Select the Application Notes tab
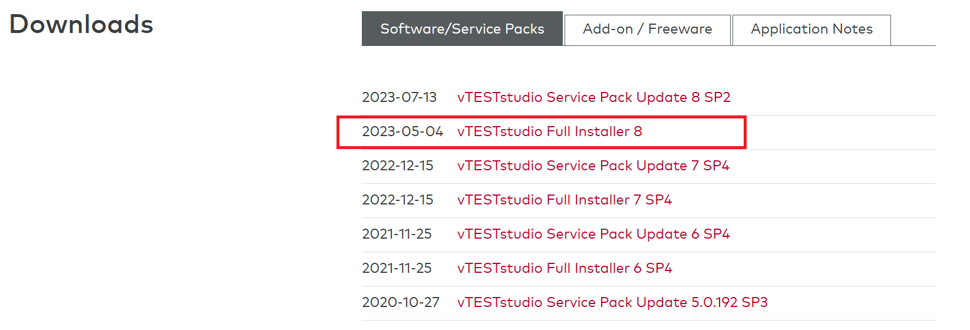Viewport: 970px width, 330px height. coord(811,29)
